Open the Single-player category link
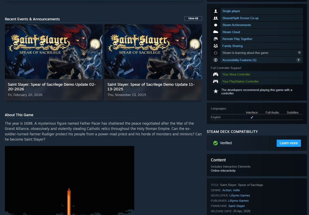Screen dimensions: 309x215 coord(231,11)
